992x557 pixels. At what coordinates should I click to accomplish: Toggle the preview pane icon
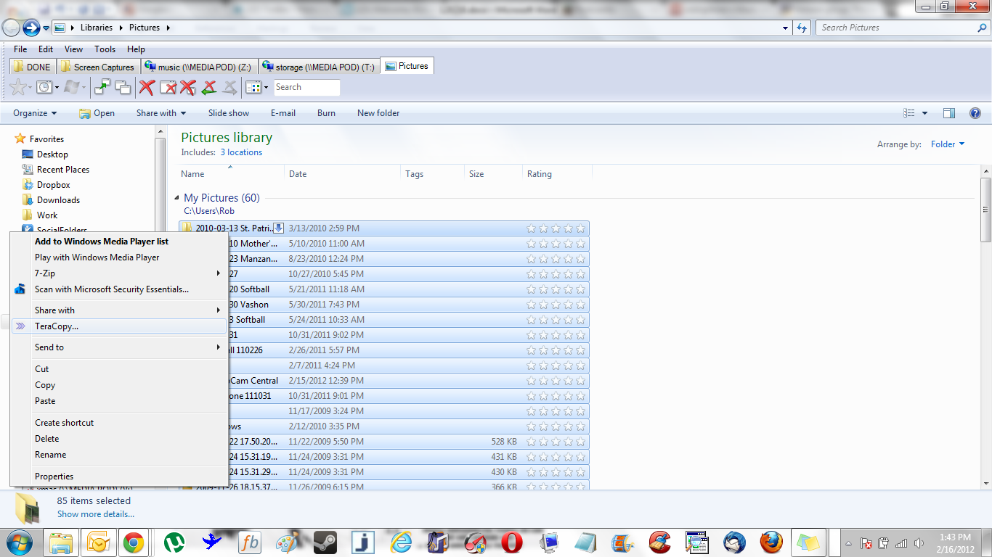click(948, 113)
